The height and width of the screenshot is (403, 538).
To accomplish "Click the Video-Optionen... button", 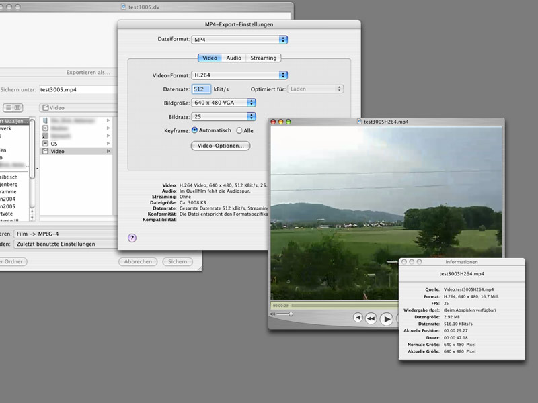I will pyautogui.click(x=221, y=146).
